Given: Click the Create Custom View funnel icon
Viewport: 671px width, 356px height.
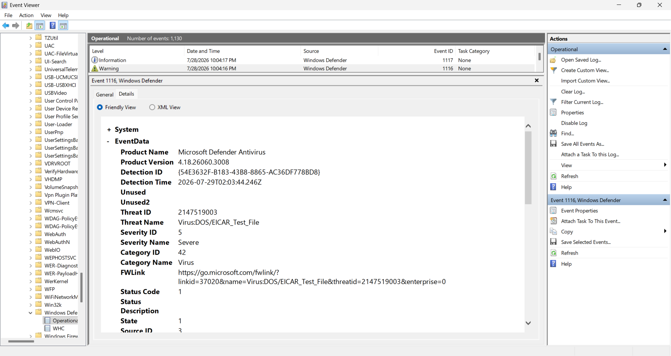Looking at the screenshot, I should 553,70.
